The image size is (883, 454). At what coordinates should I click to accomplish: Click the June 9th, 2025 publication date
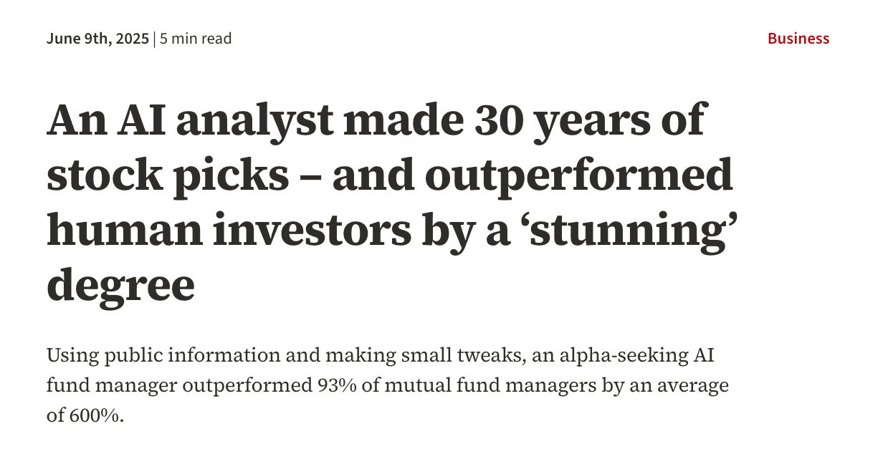pos(98,39)
